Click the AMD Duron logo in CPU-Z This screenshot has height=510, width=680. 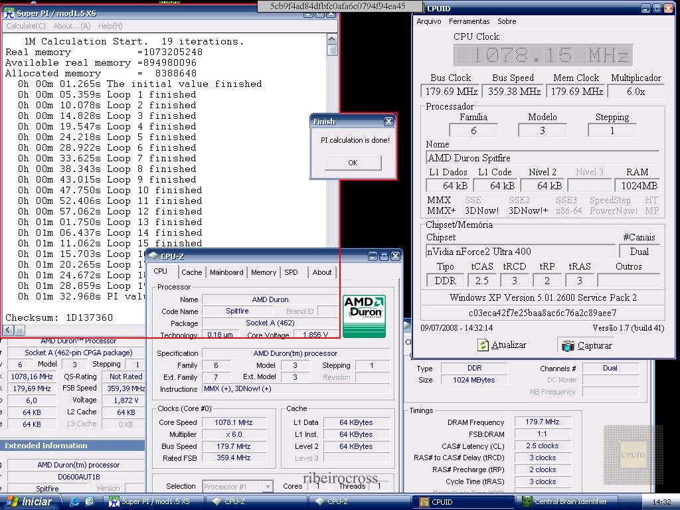tap(364, 317)
